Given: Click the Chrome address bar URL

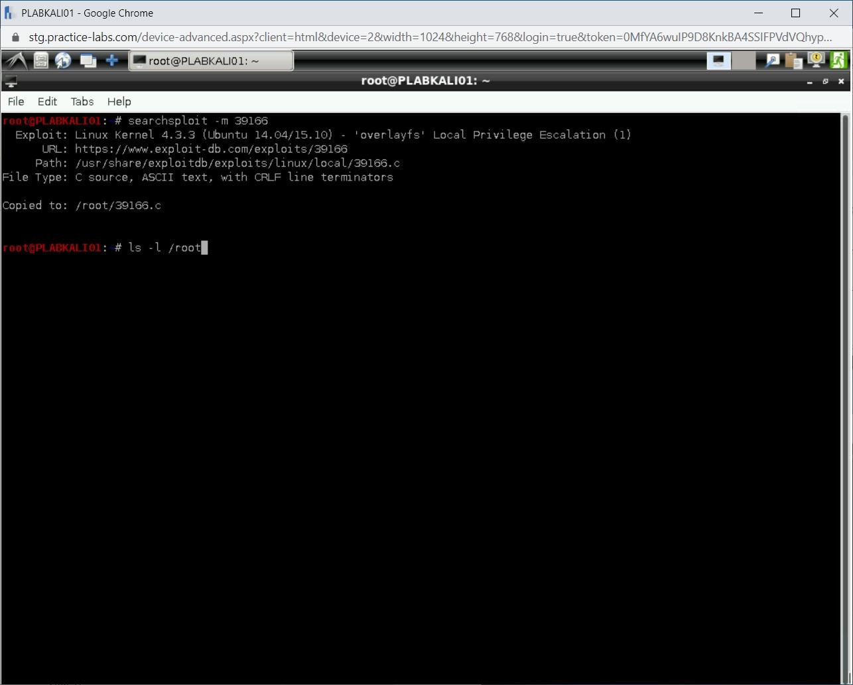Looking at the screenshot, I should click(425, 37).
